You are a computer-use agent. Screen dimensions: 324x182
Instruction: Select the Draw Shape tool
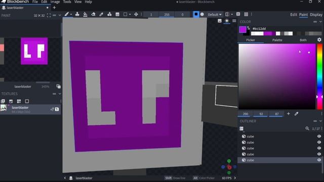tap(109, 14)
